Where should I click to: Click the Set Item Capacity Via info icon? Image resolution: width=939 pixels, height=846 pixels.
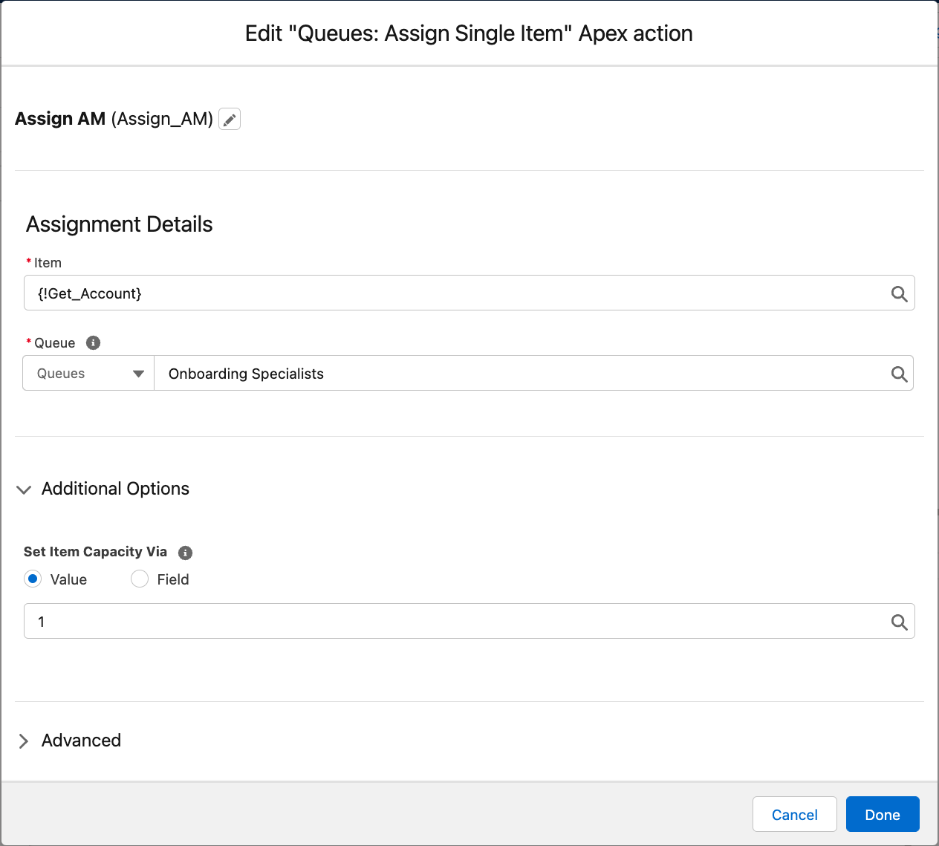click(x=186, y=553)
